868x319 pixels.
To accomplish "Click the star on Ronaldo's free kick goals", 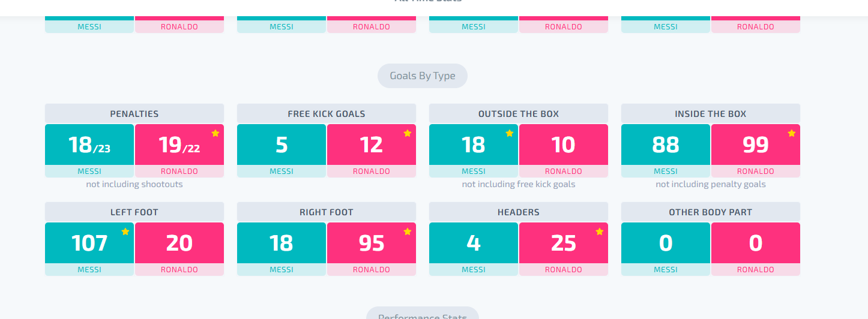I will click(408, 133).
